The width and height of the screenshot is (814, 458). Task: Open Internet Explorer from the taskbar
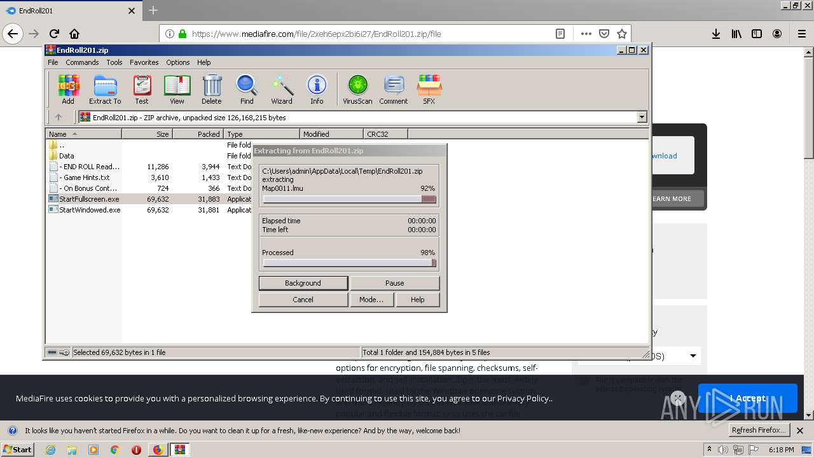click(50, 450)
